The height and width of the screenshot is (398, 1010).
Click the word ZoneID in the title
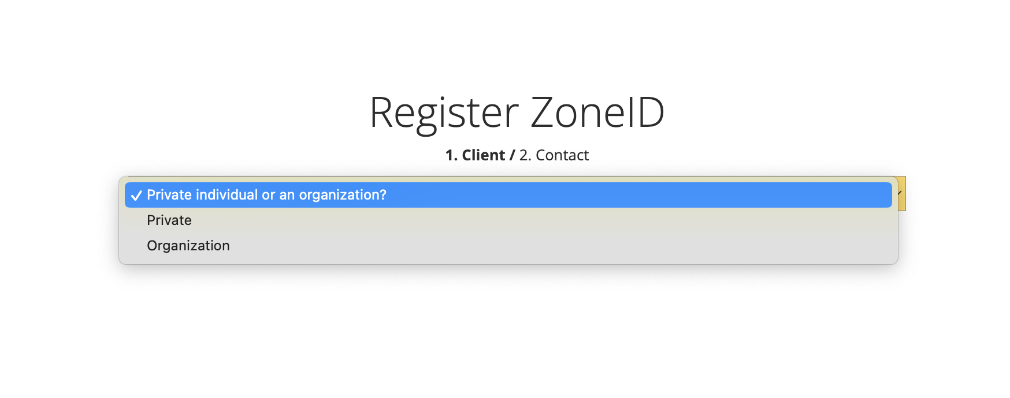coord(597,112)
